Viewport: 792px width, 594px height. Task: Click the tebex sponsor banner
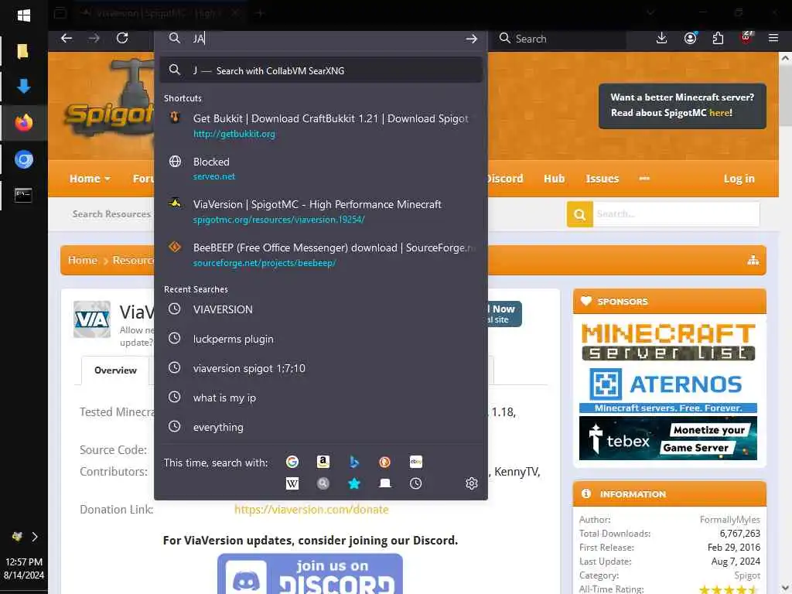pos(667,438)
